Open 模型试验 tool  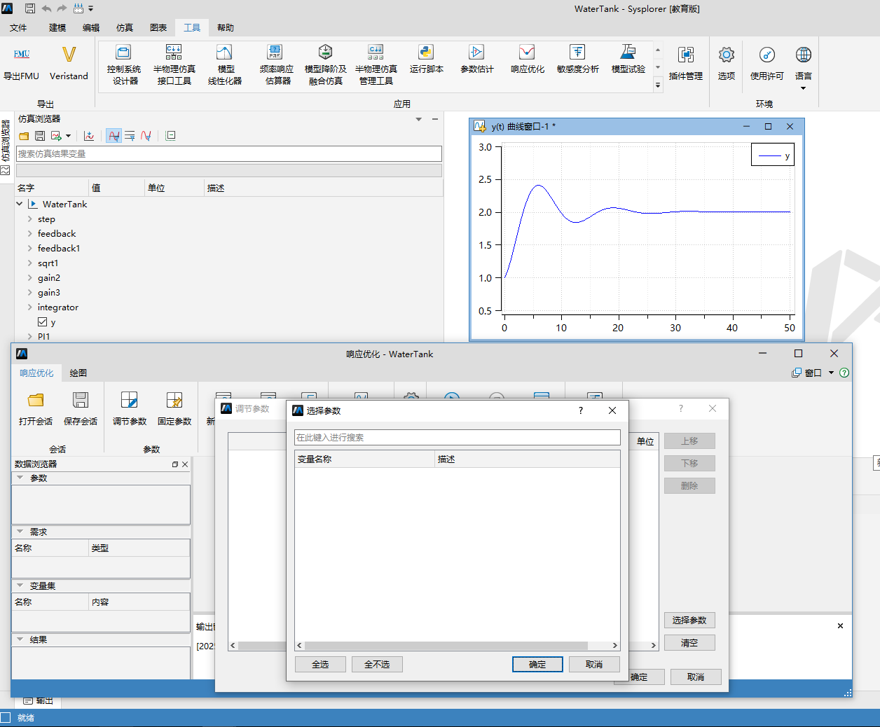(x=628, y=59)
